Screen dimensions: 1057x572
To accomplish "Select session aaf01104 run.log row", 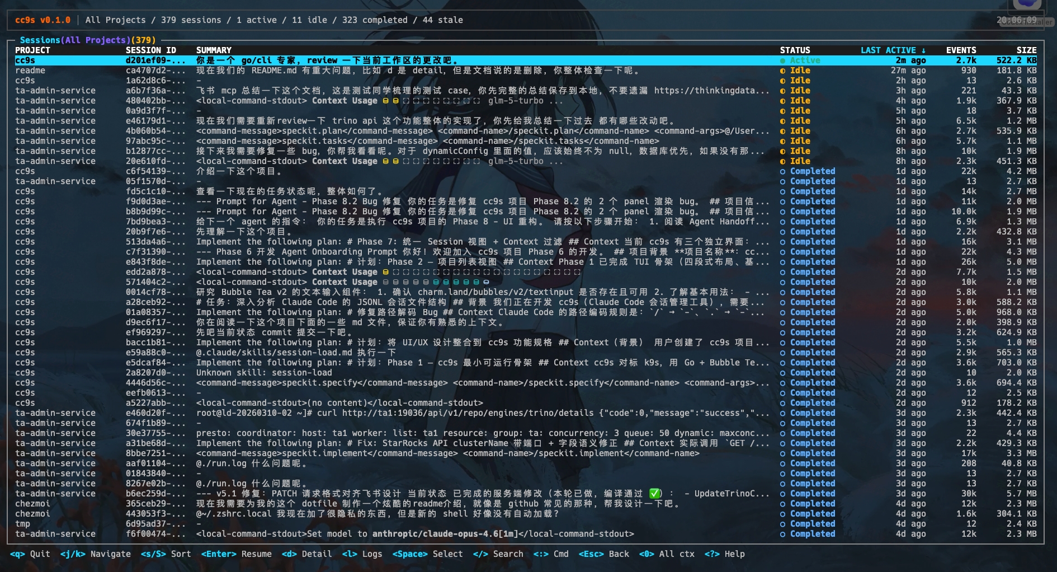I will [526, 463].
